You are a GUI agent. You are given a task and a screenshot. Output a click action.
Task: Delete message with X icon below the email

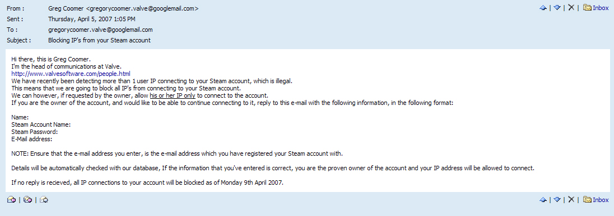click(571, 199)
